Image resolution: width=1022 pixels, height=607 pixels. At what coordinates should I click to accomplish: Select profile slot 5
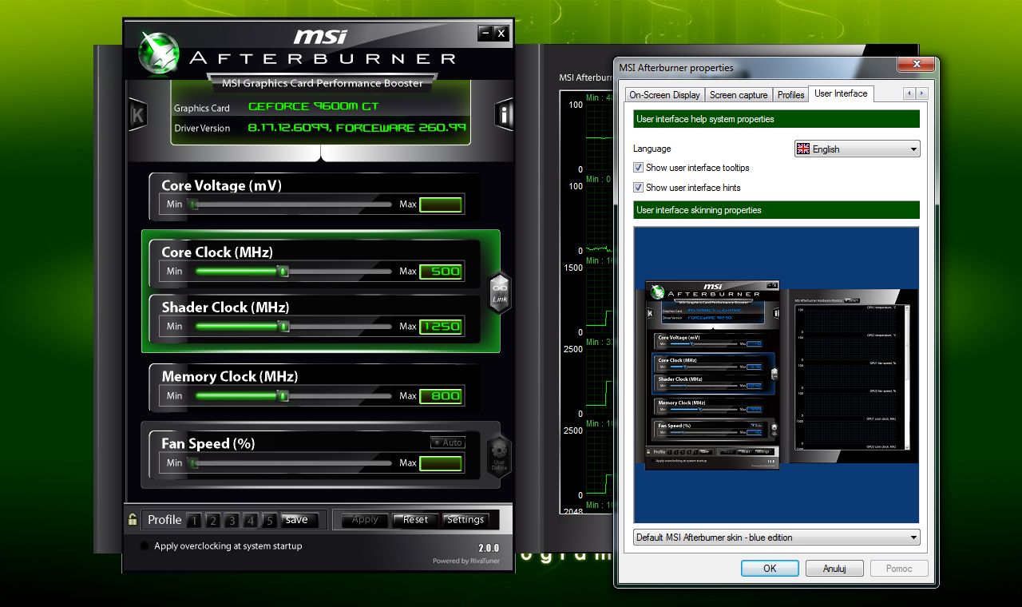[270, 521]
